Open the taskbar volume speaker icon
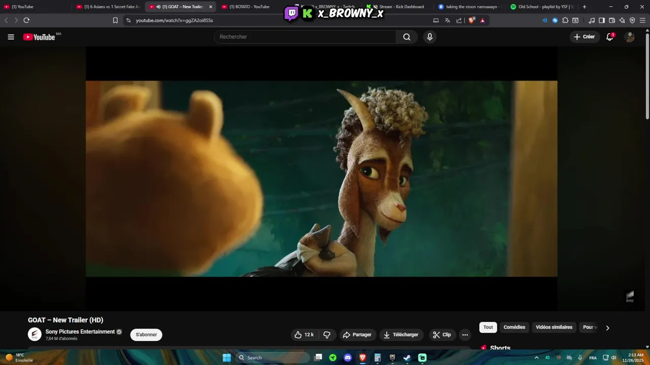Image resolution: width=650 pixels, height=365 pixels. click(613, 357)
